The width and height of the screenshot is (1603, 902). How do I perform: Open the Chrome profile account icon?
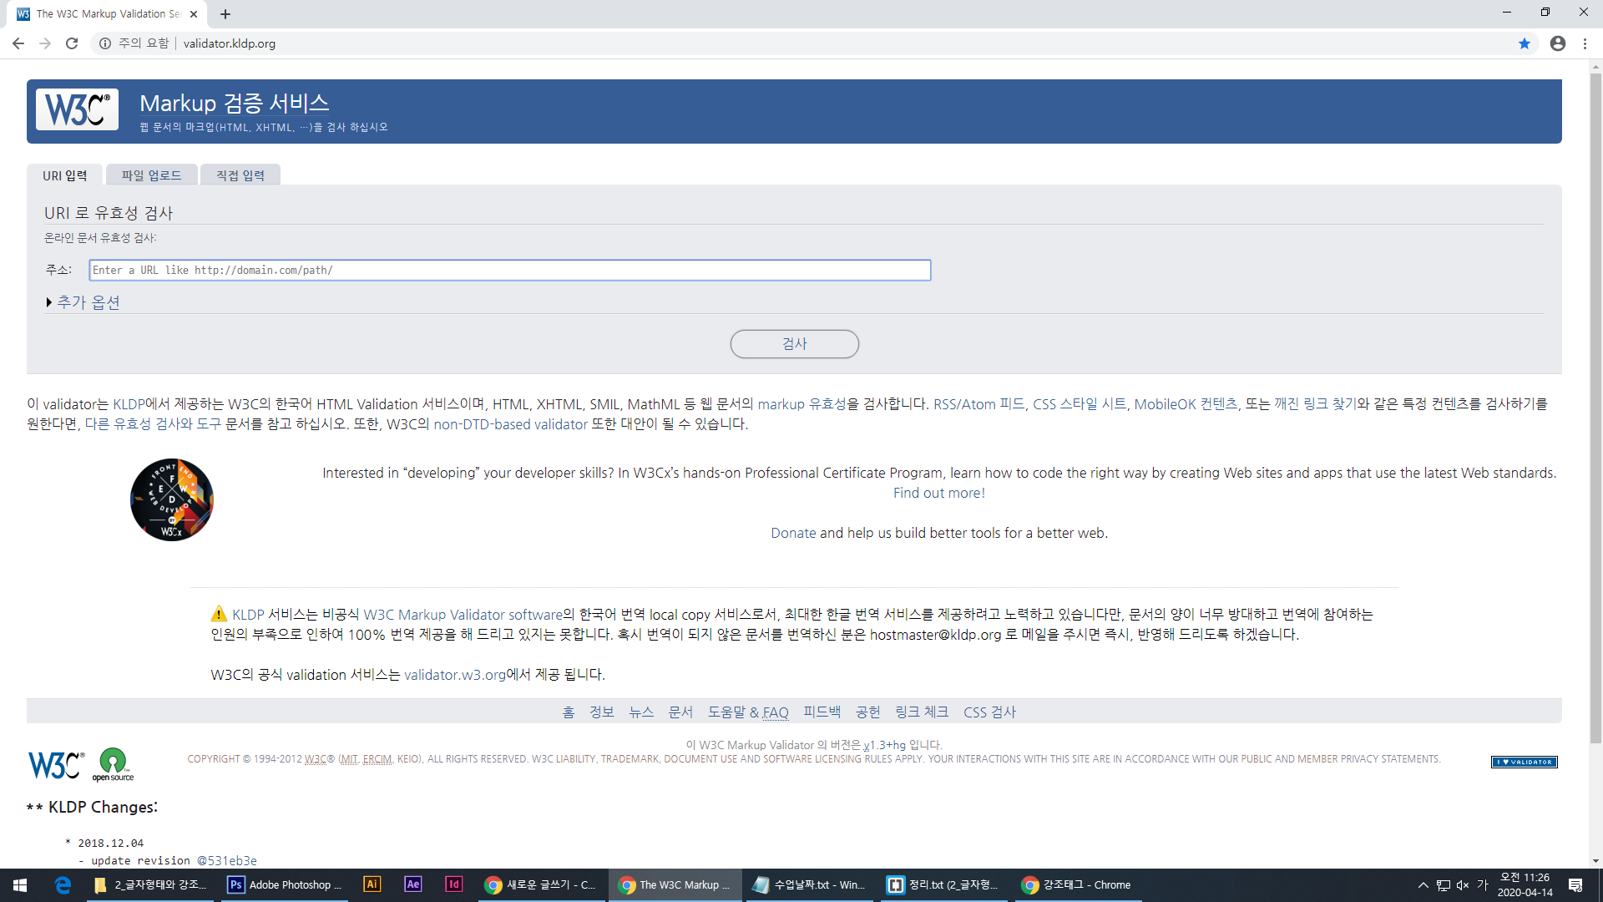[1558, 43]
